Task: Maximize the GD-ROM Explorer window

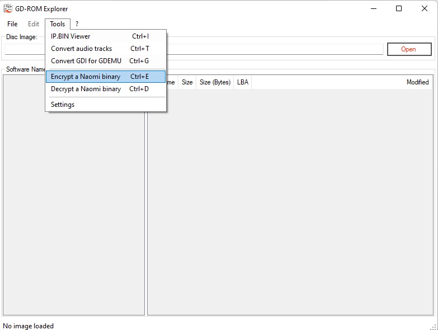Action: pos(399,8)
